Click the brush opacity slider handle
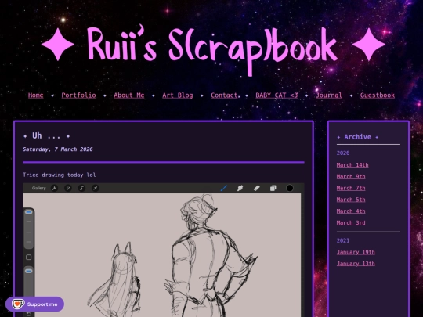 [x=29, y=271]
